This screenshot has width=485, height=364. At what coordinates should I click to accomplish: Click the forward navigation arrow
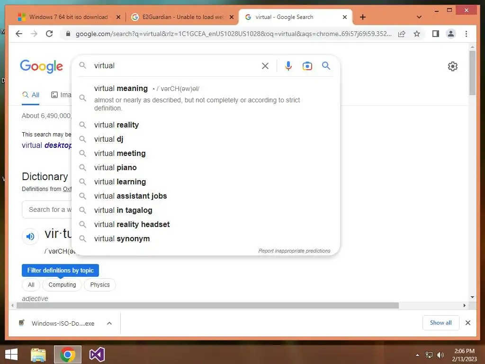[x=34, y=34]
